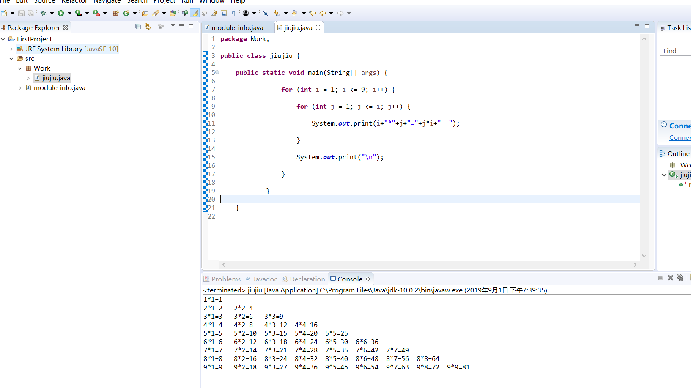Click Remove All Terminated Launches icon
The width and height of the screenshot is (691, 388).
[680, 278]
